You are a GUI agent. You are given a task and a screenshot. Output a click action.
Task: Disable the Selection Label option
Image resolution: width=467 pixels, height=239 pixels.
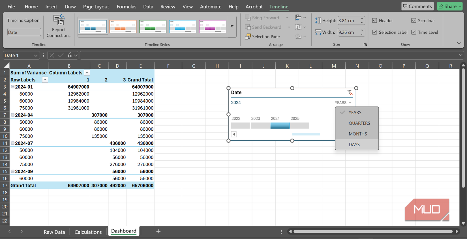(x=375, y=32)
